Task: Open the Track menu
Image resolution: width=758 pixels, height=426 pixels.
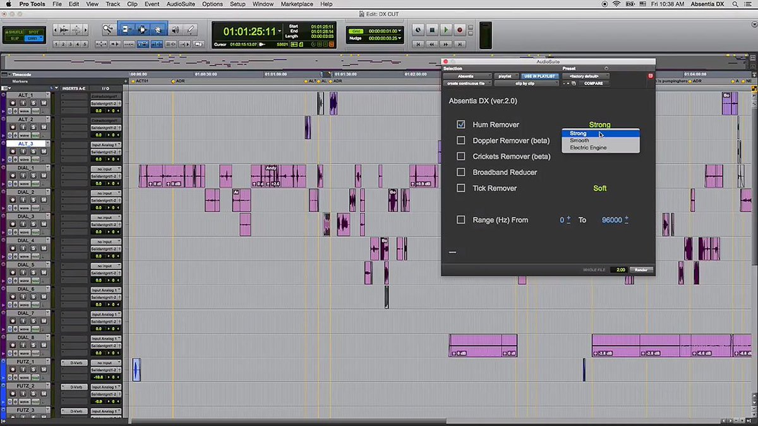Action: [113, 4]
